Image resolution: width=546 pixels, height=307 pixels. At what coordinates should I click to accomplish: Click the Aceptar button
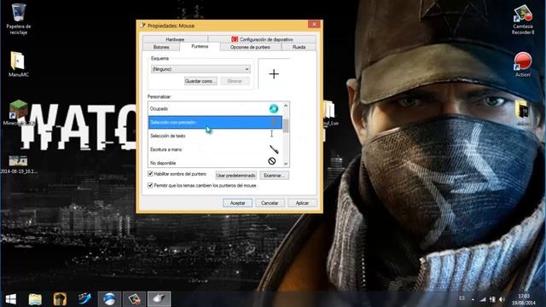pyautogui.click(x=237, y=203)
